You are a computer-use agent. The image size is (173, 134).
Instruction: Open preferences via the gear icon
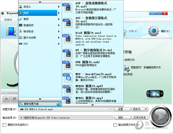coord(154,31)
